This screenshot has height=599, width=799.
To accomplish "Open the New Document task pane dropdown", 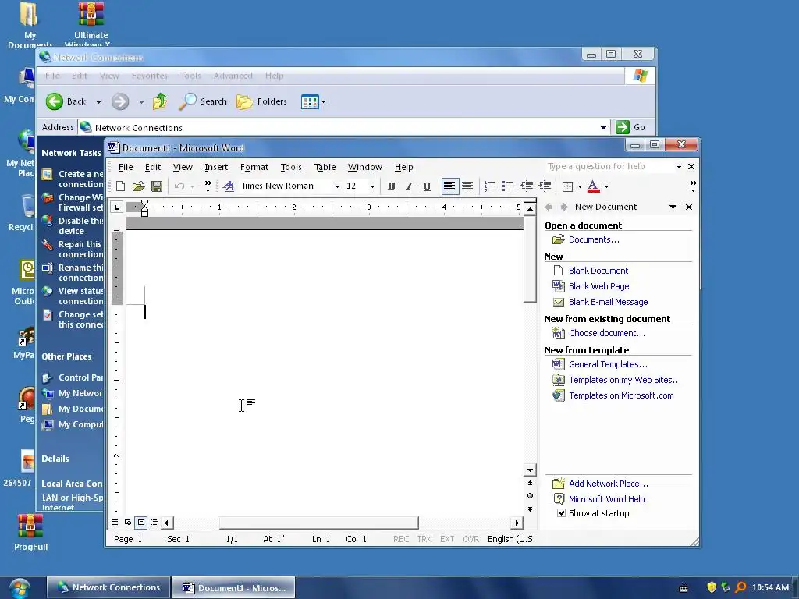I will pos(673,207).
